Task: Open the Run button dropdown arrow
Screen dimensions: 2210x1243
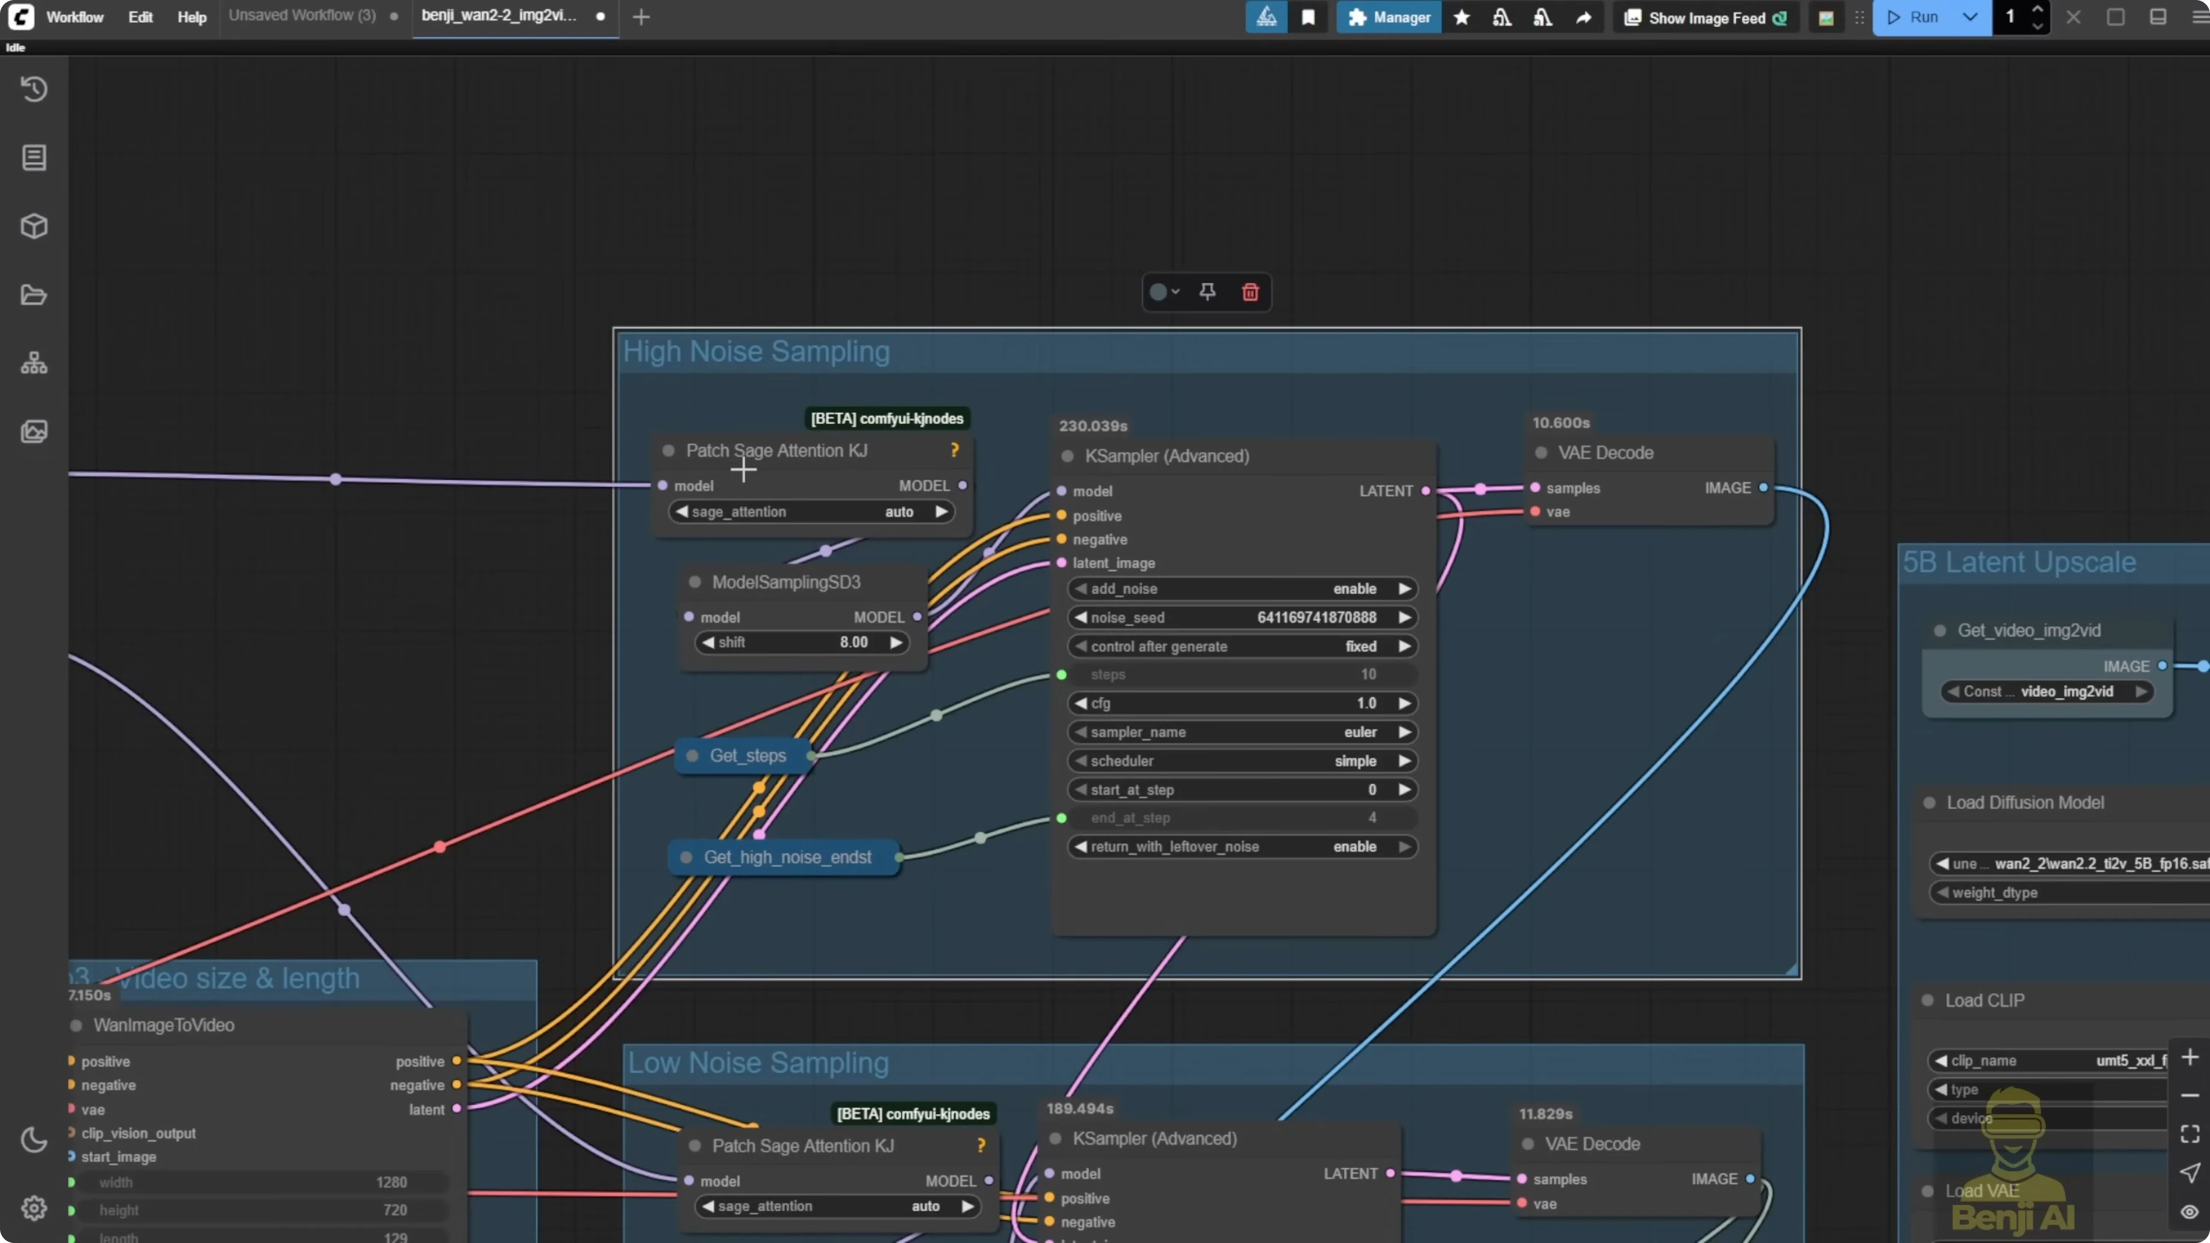Action: point(1970,17)
